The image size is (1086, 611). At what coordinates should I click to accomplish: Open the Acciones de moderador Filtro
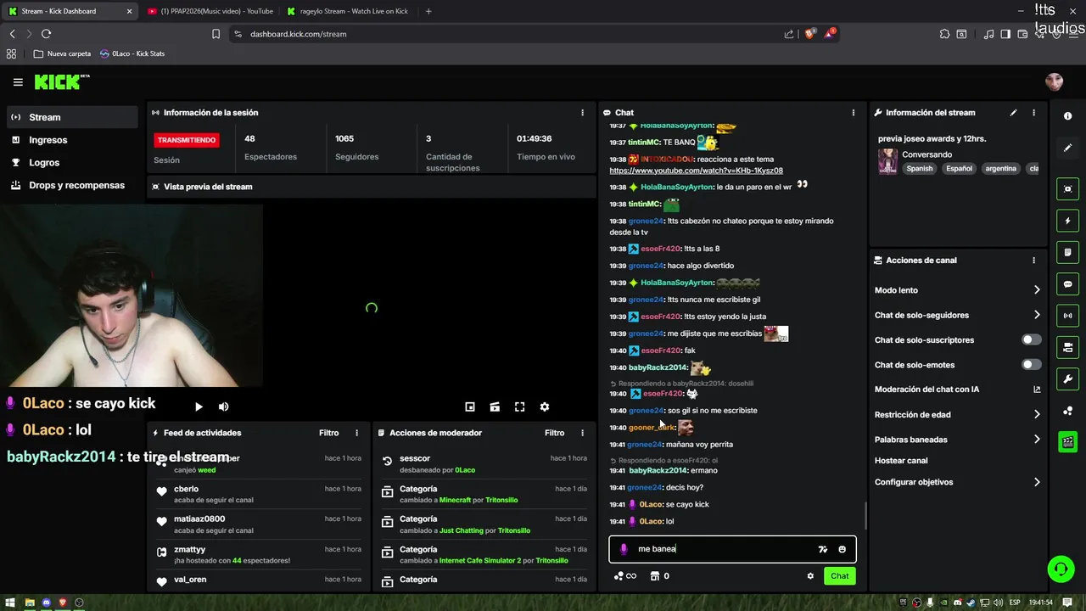point(554,433)
